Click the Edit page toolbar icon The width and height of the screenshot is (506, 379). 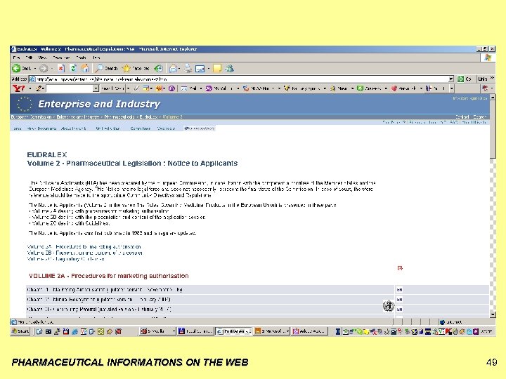(x=200, y=69)
